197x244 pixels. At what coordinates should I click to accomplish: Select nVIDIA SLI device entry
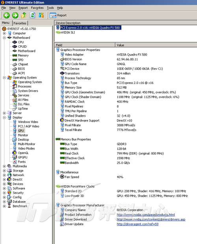pyautogui.click(x=67, y=32)
